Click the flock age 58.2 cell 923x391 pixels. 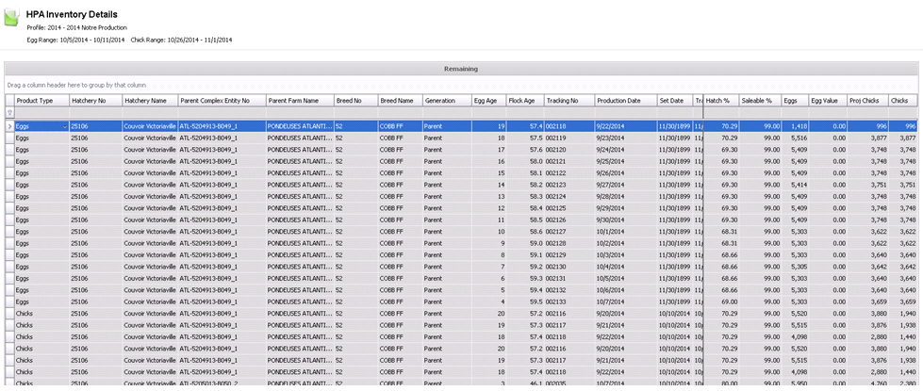point(526,185)
